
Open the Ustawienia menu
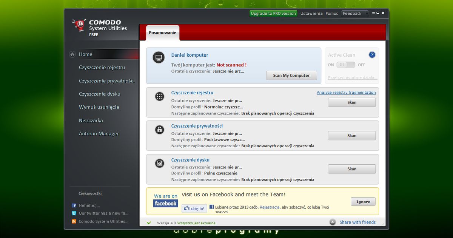(x=311, y=13)
